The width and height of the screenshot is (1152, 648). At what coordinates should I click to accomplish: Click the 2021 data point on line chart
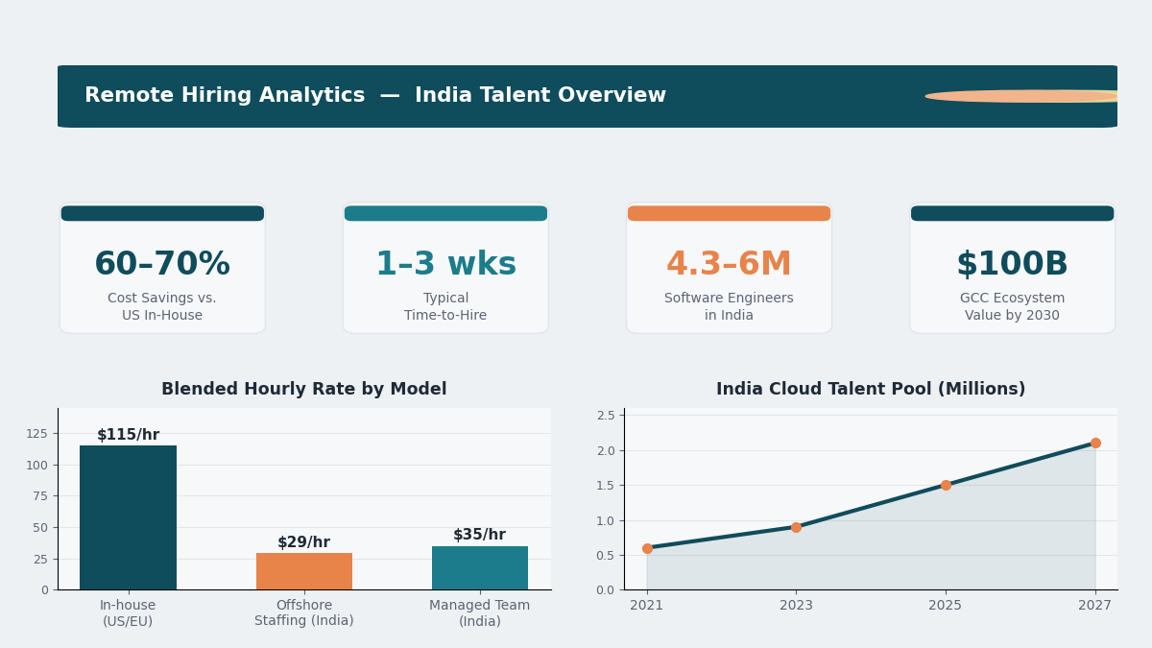pos(647,548)
